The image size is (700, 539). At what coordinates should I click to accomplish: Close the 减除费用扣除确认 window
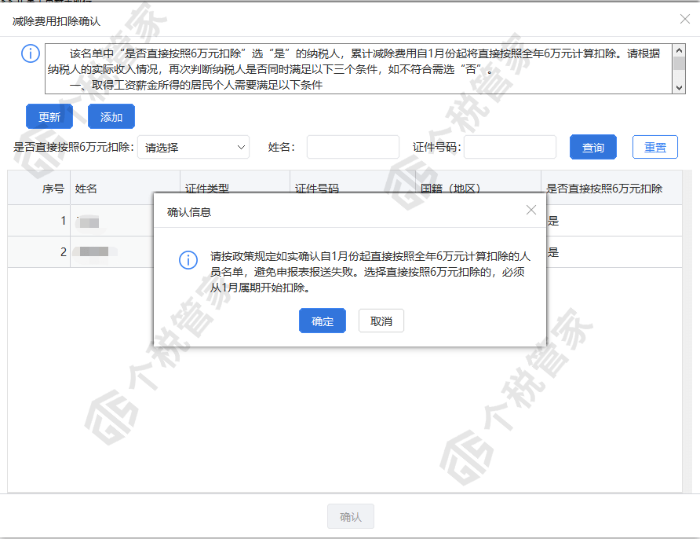[685, 19]
